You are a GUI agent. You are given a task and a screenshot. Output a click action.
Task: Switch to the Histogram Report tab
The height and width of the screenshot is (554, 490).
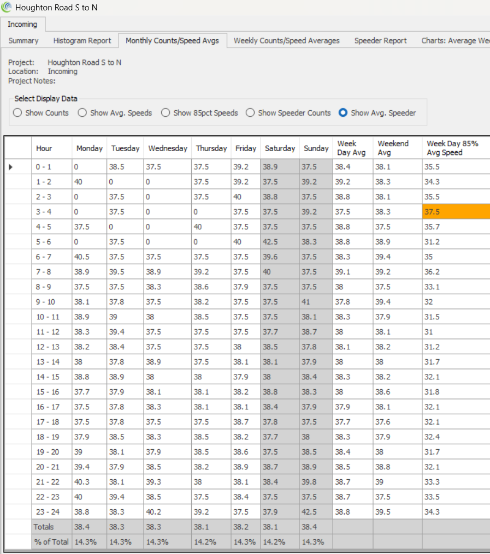(x=82, y=40)
